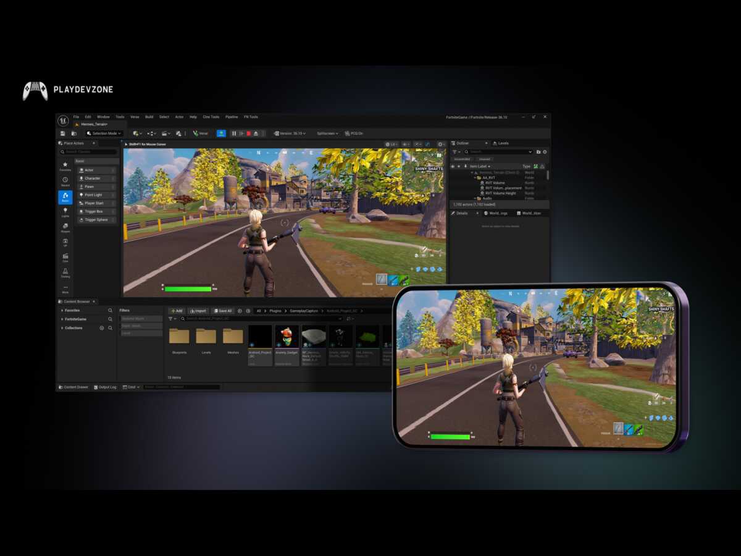The height and width of the screenshot is (556, 741).
Task: Stop the play session with red button
Action: (x=249, y=133)
